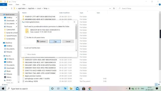This screenshot has width=161, height=91.
Task: Select aria-debug-16236 text file
Action: pyautogui.click(x=31, y=81)
